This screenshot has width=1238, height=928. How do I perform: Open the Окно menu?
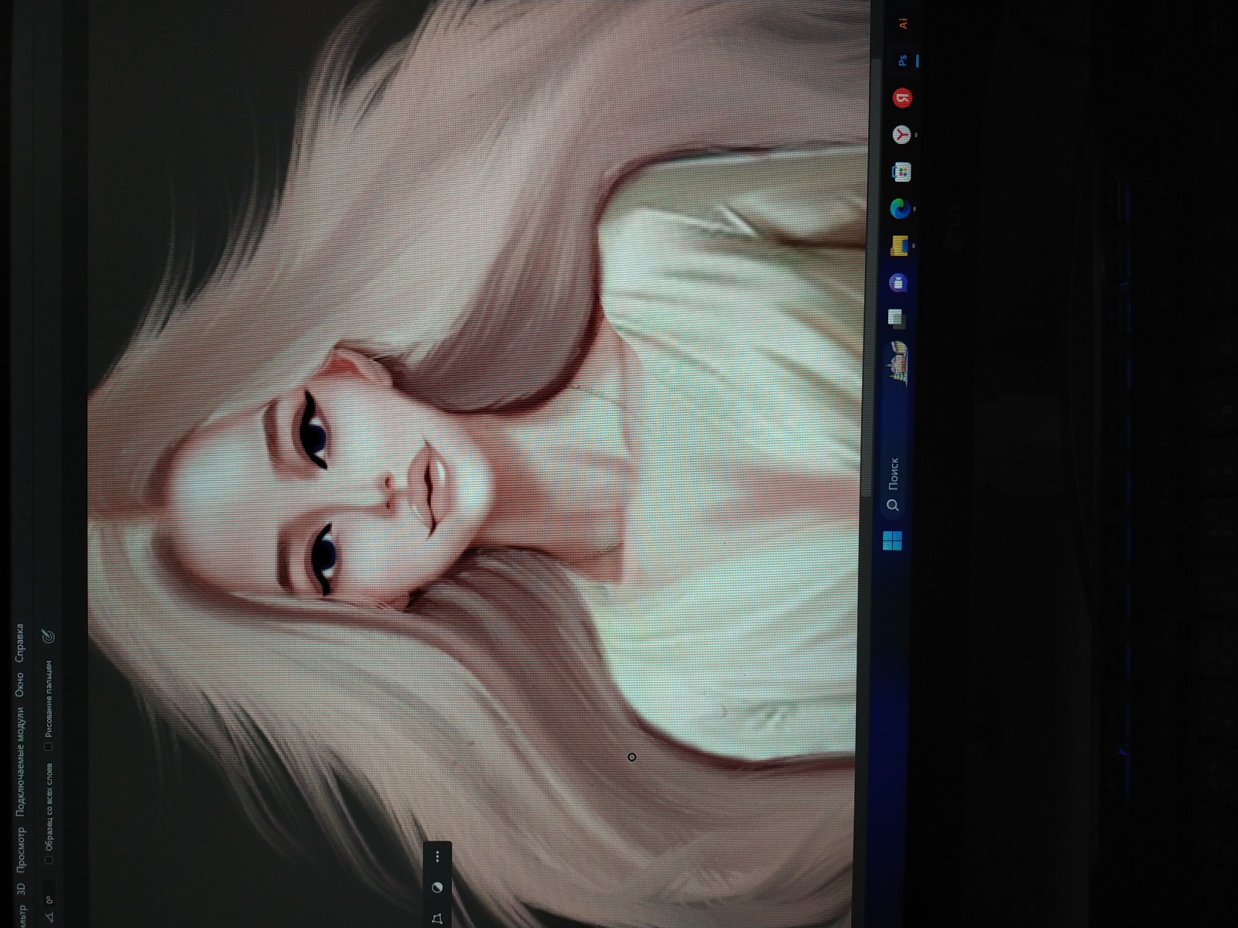(19, 684)
